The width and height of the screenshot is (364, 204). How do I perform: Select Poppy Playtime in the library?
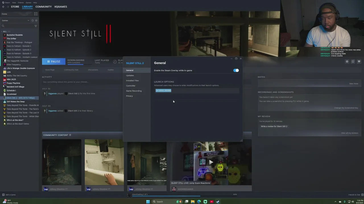[x=13, y=83]
